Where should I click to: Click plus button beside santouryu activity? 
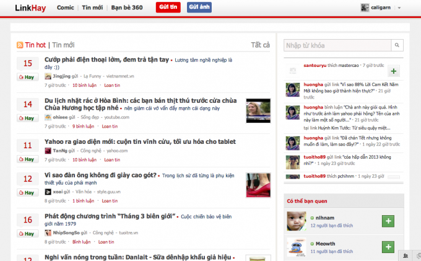point(394,71)
